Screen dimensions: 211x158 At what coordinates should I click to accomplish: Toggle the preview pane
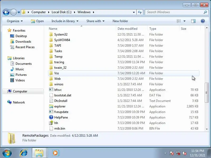(193, 21)
